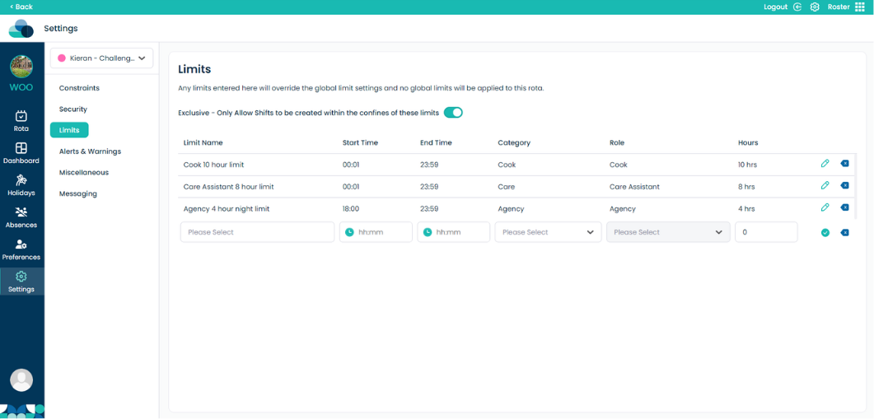Click the Back link
Image resolution: width=874 pixels, height=419 pixels.
21,7
